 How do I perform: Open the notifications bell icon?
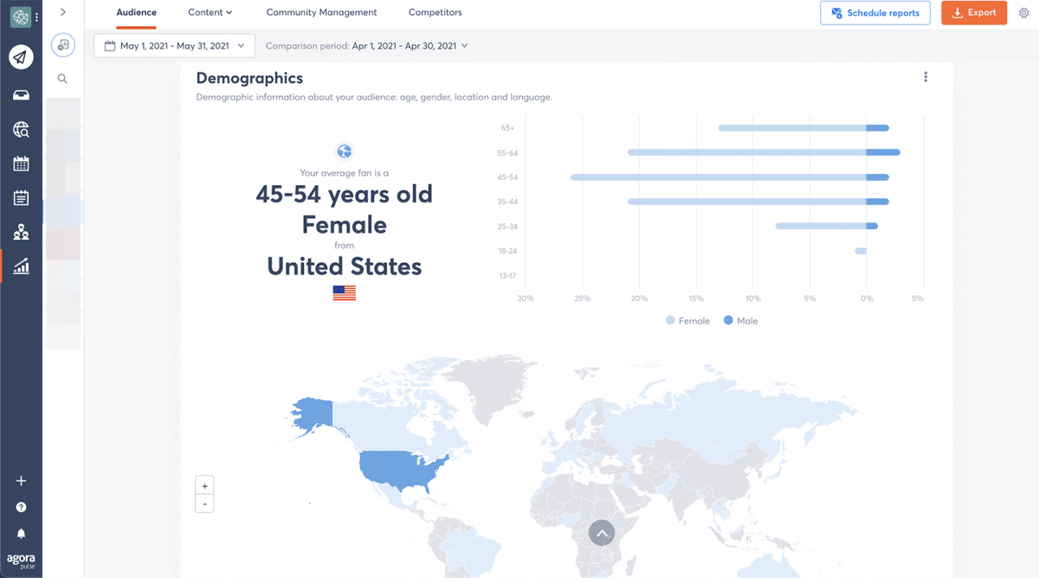click(21, 533)
